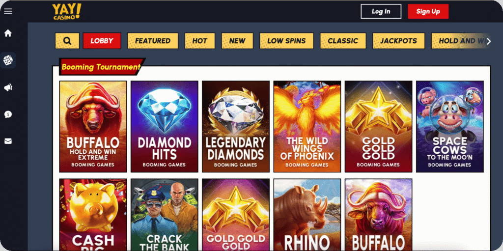The height and width of the screenshot is (251, 503).
Task: Open the megaphone promotions icon
Action: pos(8,87)
